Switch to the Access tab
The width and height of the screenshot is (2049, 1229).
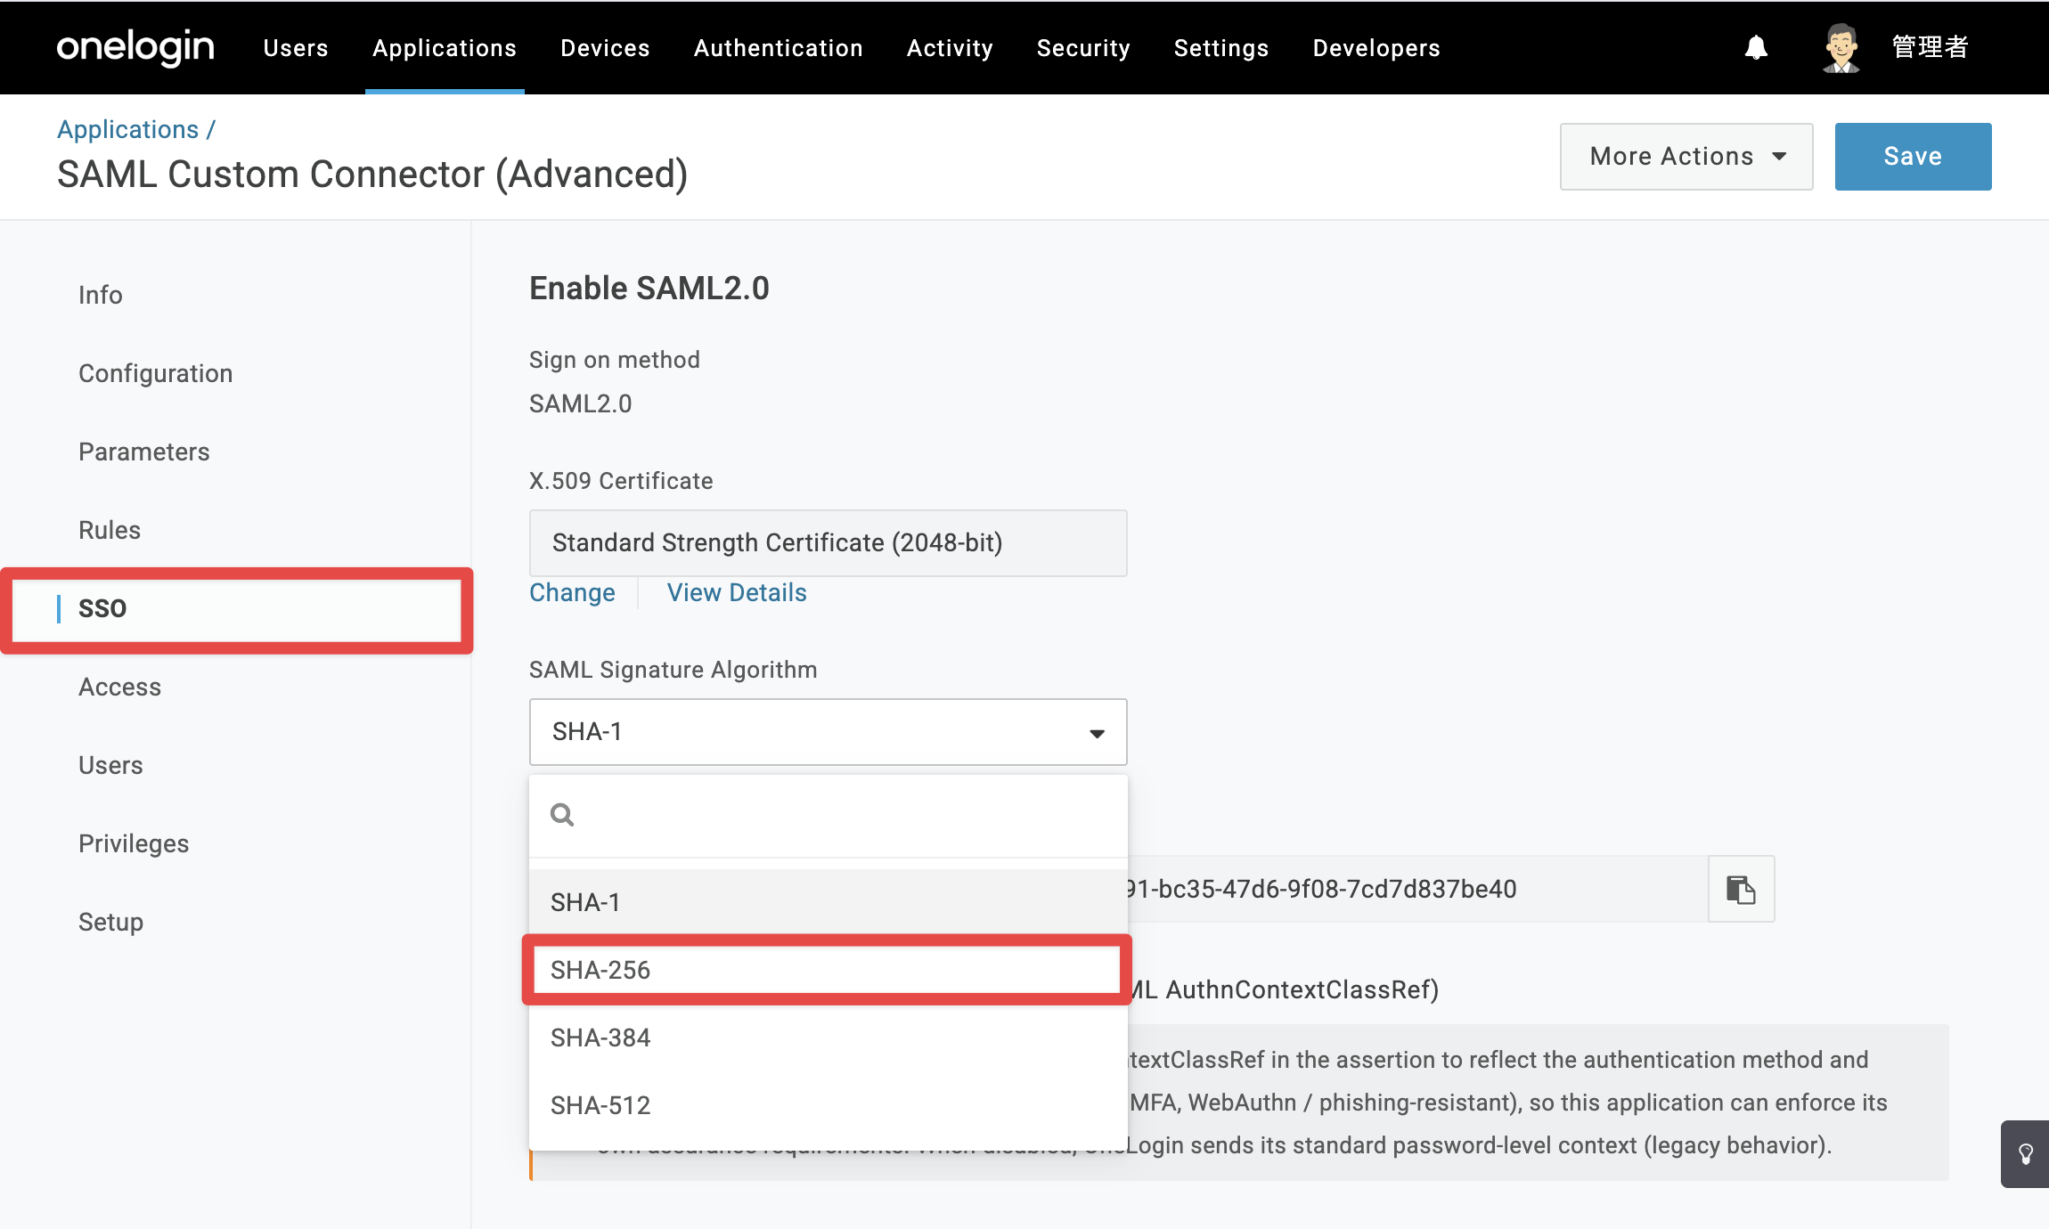[120, 687]
